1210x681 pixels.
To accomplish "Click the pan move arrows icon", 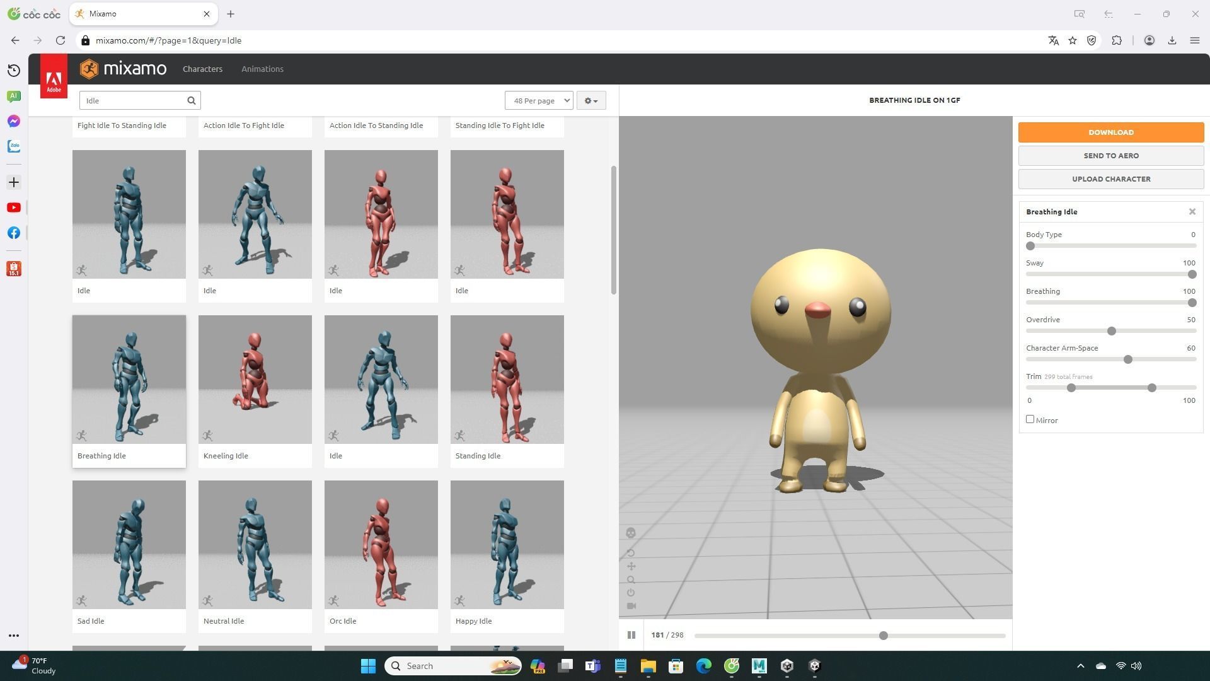I will (631, 566).
